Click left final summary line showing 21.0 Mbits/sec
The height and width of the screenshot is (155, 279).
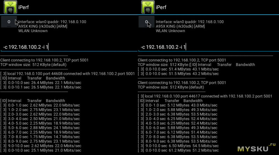[41, 150]
